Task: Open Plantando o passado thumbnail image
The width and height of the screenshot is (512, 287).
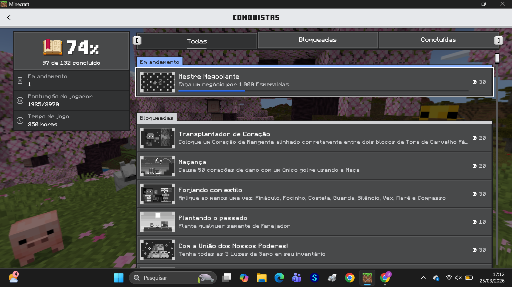Action: [158, 222]
